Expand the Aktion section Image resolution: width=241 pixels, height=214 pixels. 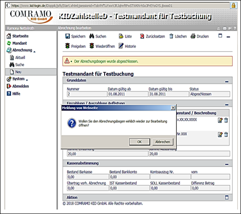click(227, 197)
